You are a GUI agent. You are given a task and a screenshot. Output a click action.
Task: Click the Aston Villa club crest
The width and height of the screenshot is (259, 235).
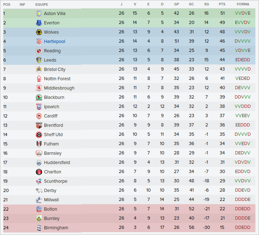[x=39, y=14]
